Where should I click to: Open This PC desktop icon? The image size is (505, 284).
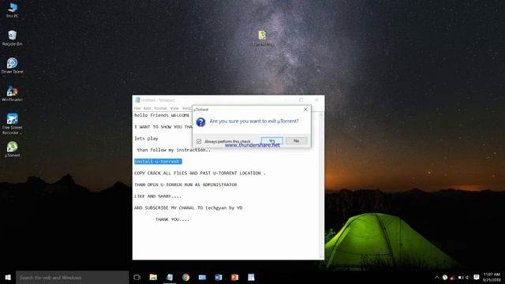coord(13,10)
